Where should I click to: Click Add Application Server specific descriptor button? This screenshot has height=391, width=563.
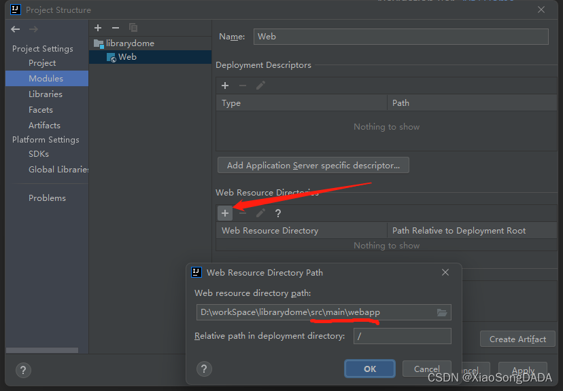[313, 165]
